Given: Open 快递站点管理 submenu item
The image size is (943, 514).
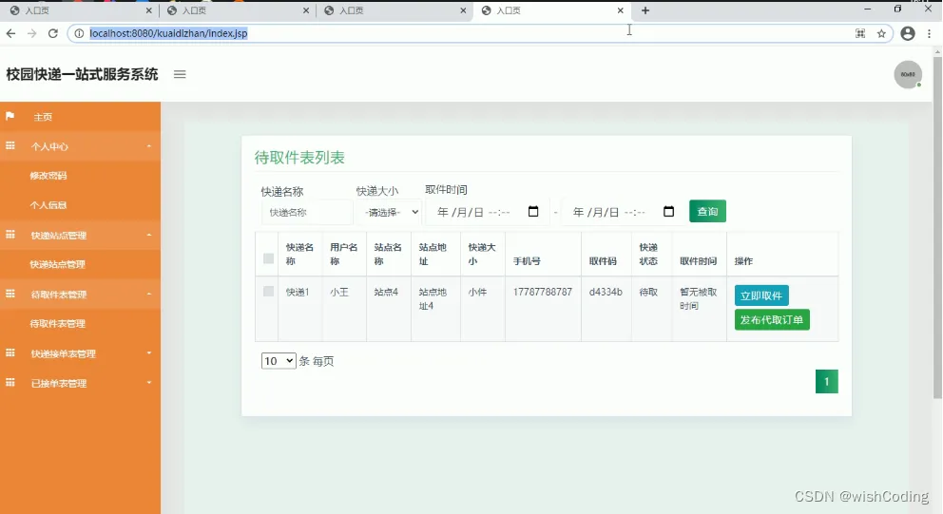Looking at the screenshot, I should [x=58, y=264].
